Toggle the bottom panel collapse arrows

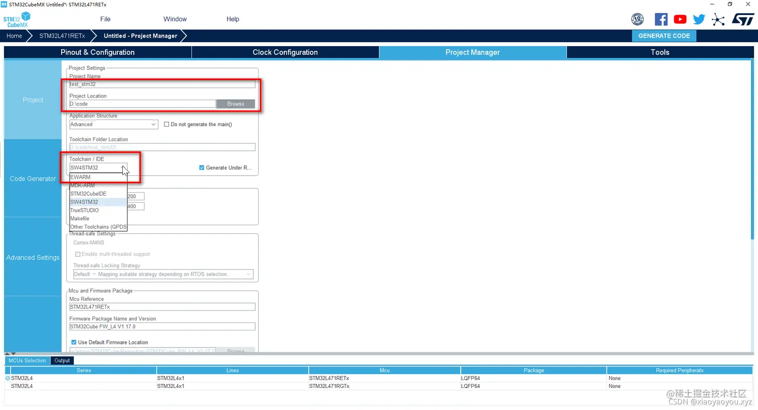pyautogui.click(x=10, y=354)
